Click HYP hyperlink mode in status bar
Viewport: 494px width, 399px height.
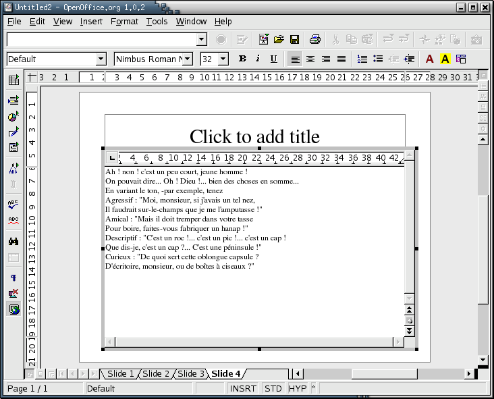(x=298, y=388)
